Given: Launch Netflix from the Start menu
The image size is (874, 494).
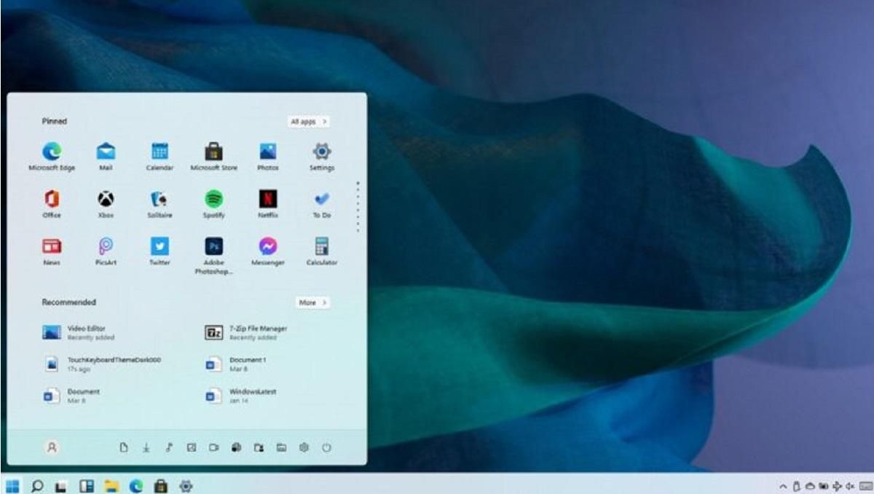Looking at the screenshot, I should pos(268,197).
